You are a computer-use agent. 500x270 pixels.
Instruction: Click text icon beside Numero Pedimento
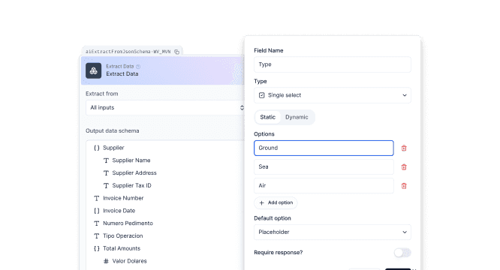click(x=97, y=223)
